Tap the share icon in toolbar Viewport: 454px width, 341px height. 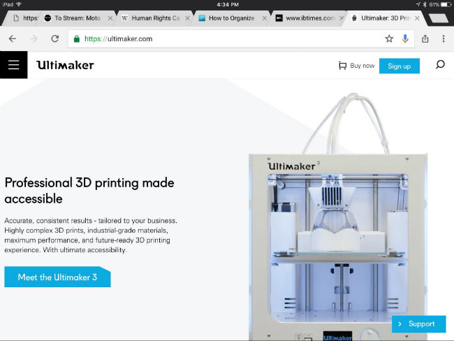coord(425,38)
